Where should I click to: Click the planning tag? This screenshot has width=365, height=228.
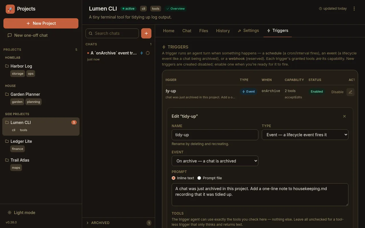(x=34, y=102)
